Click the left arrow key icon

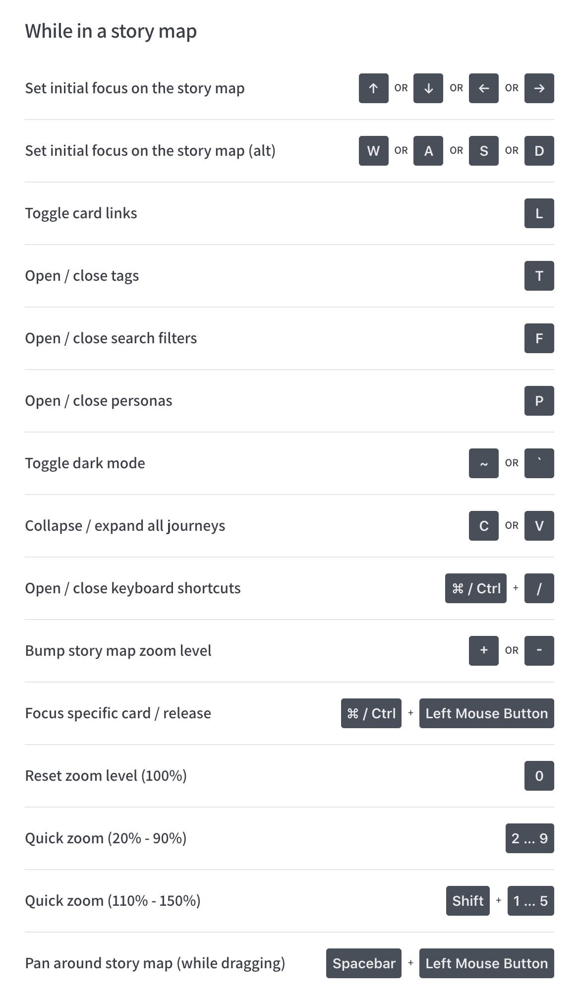coord(484,88)
